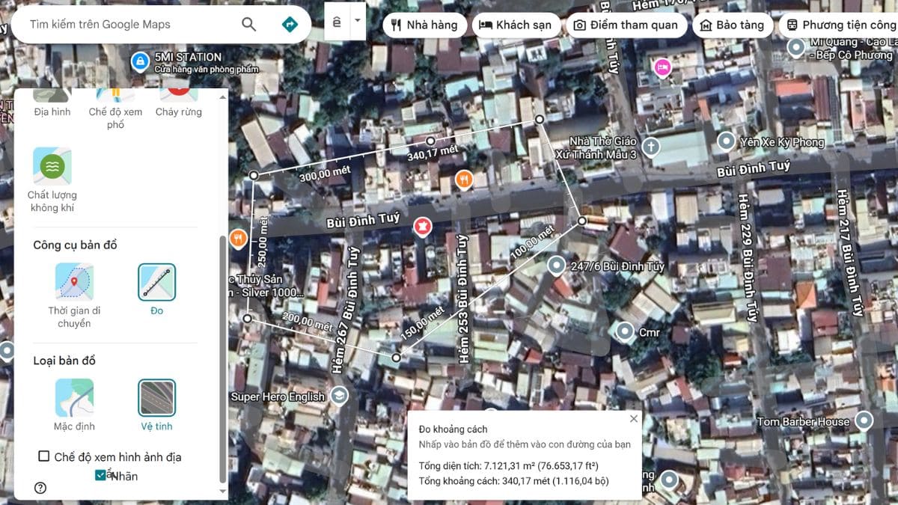This screenshot has height=505, width=898.
Task: Open the Thời gian di chuyển tool
Action: (x=74, y=296)
